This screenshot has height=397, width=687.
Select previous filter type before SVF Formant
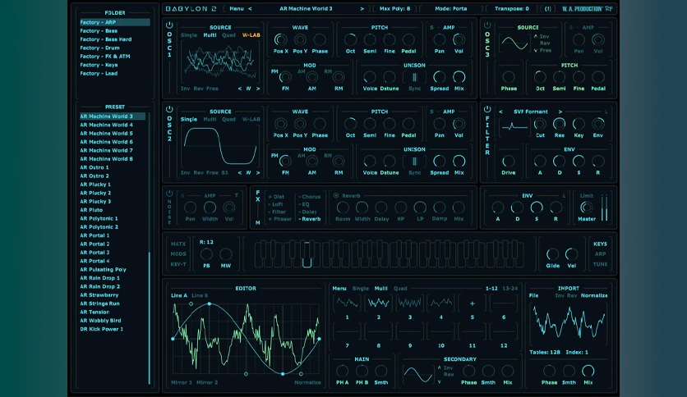click(x=500, y=112)
